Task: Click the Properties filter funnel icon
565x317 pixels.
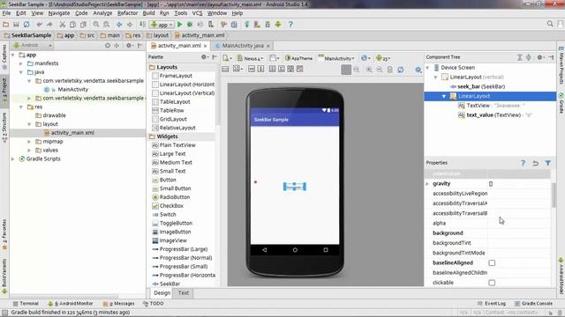Action: click(x=548, y=163)
